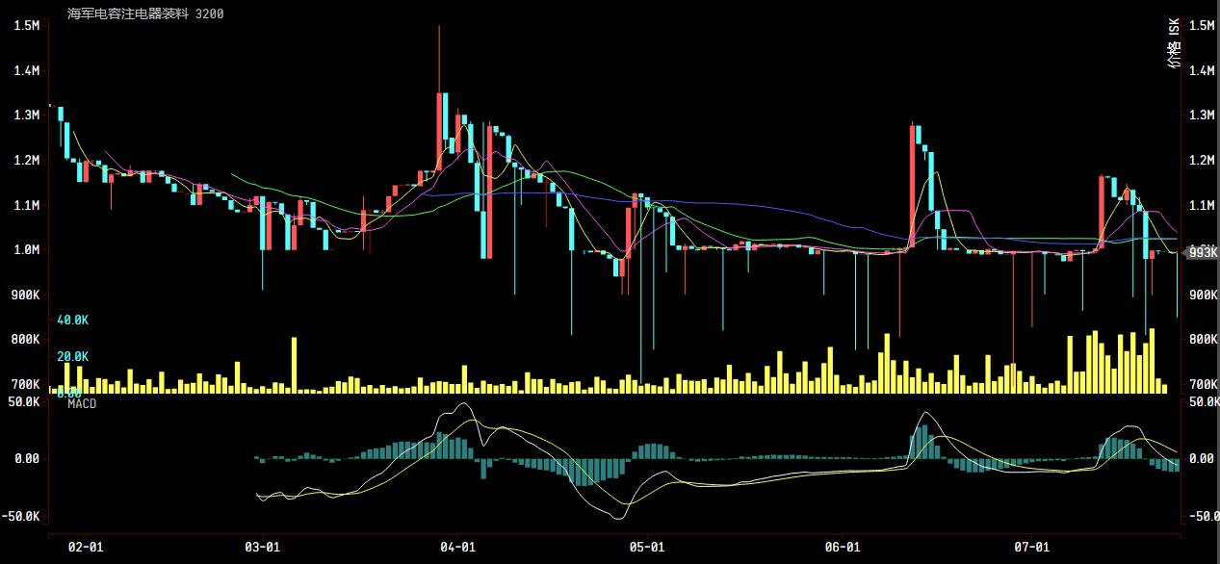
Task: Pick the 05-01 date axis label
Action: click(647, 547)
